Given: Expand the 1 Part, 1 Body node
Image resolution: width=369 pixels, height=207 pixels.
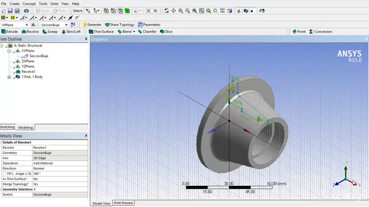Looking at the screenshot, I should [9, 77].
